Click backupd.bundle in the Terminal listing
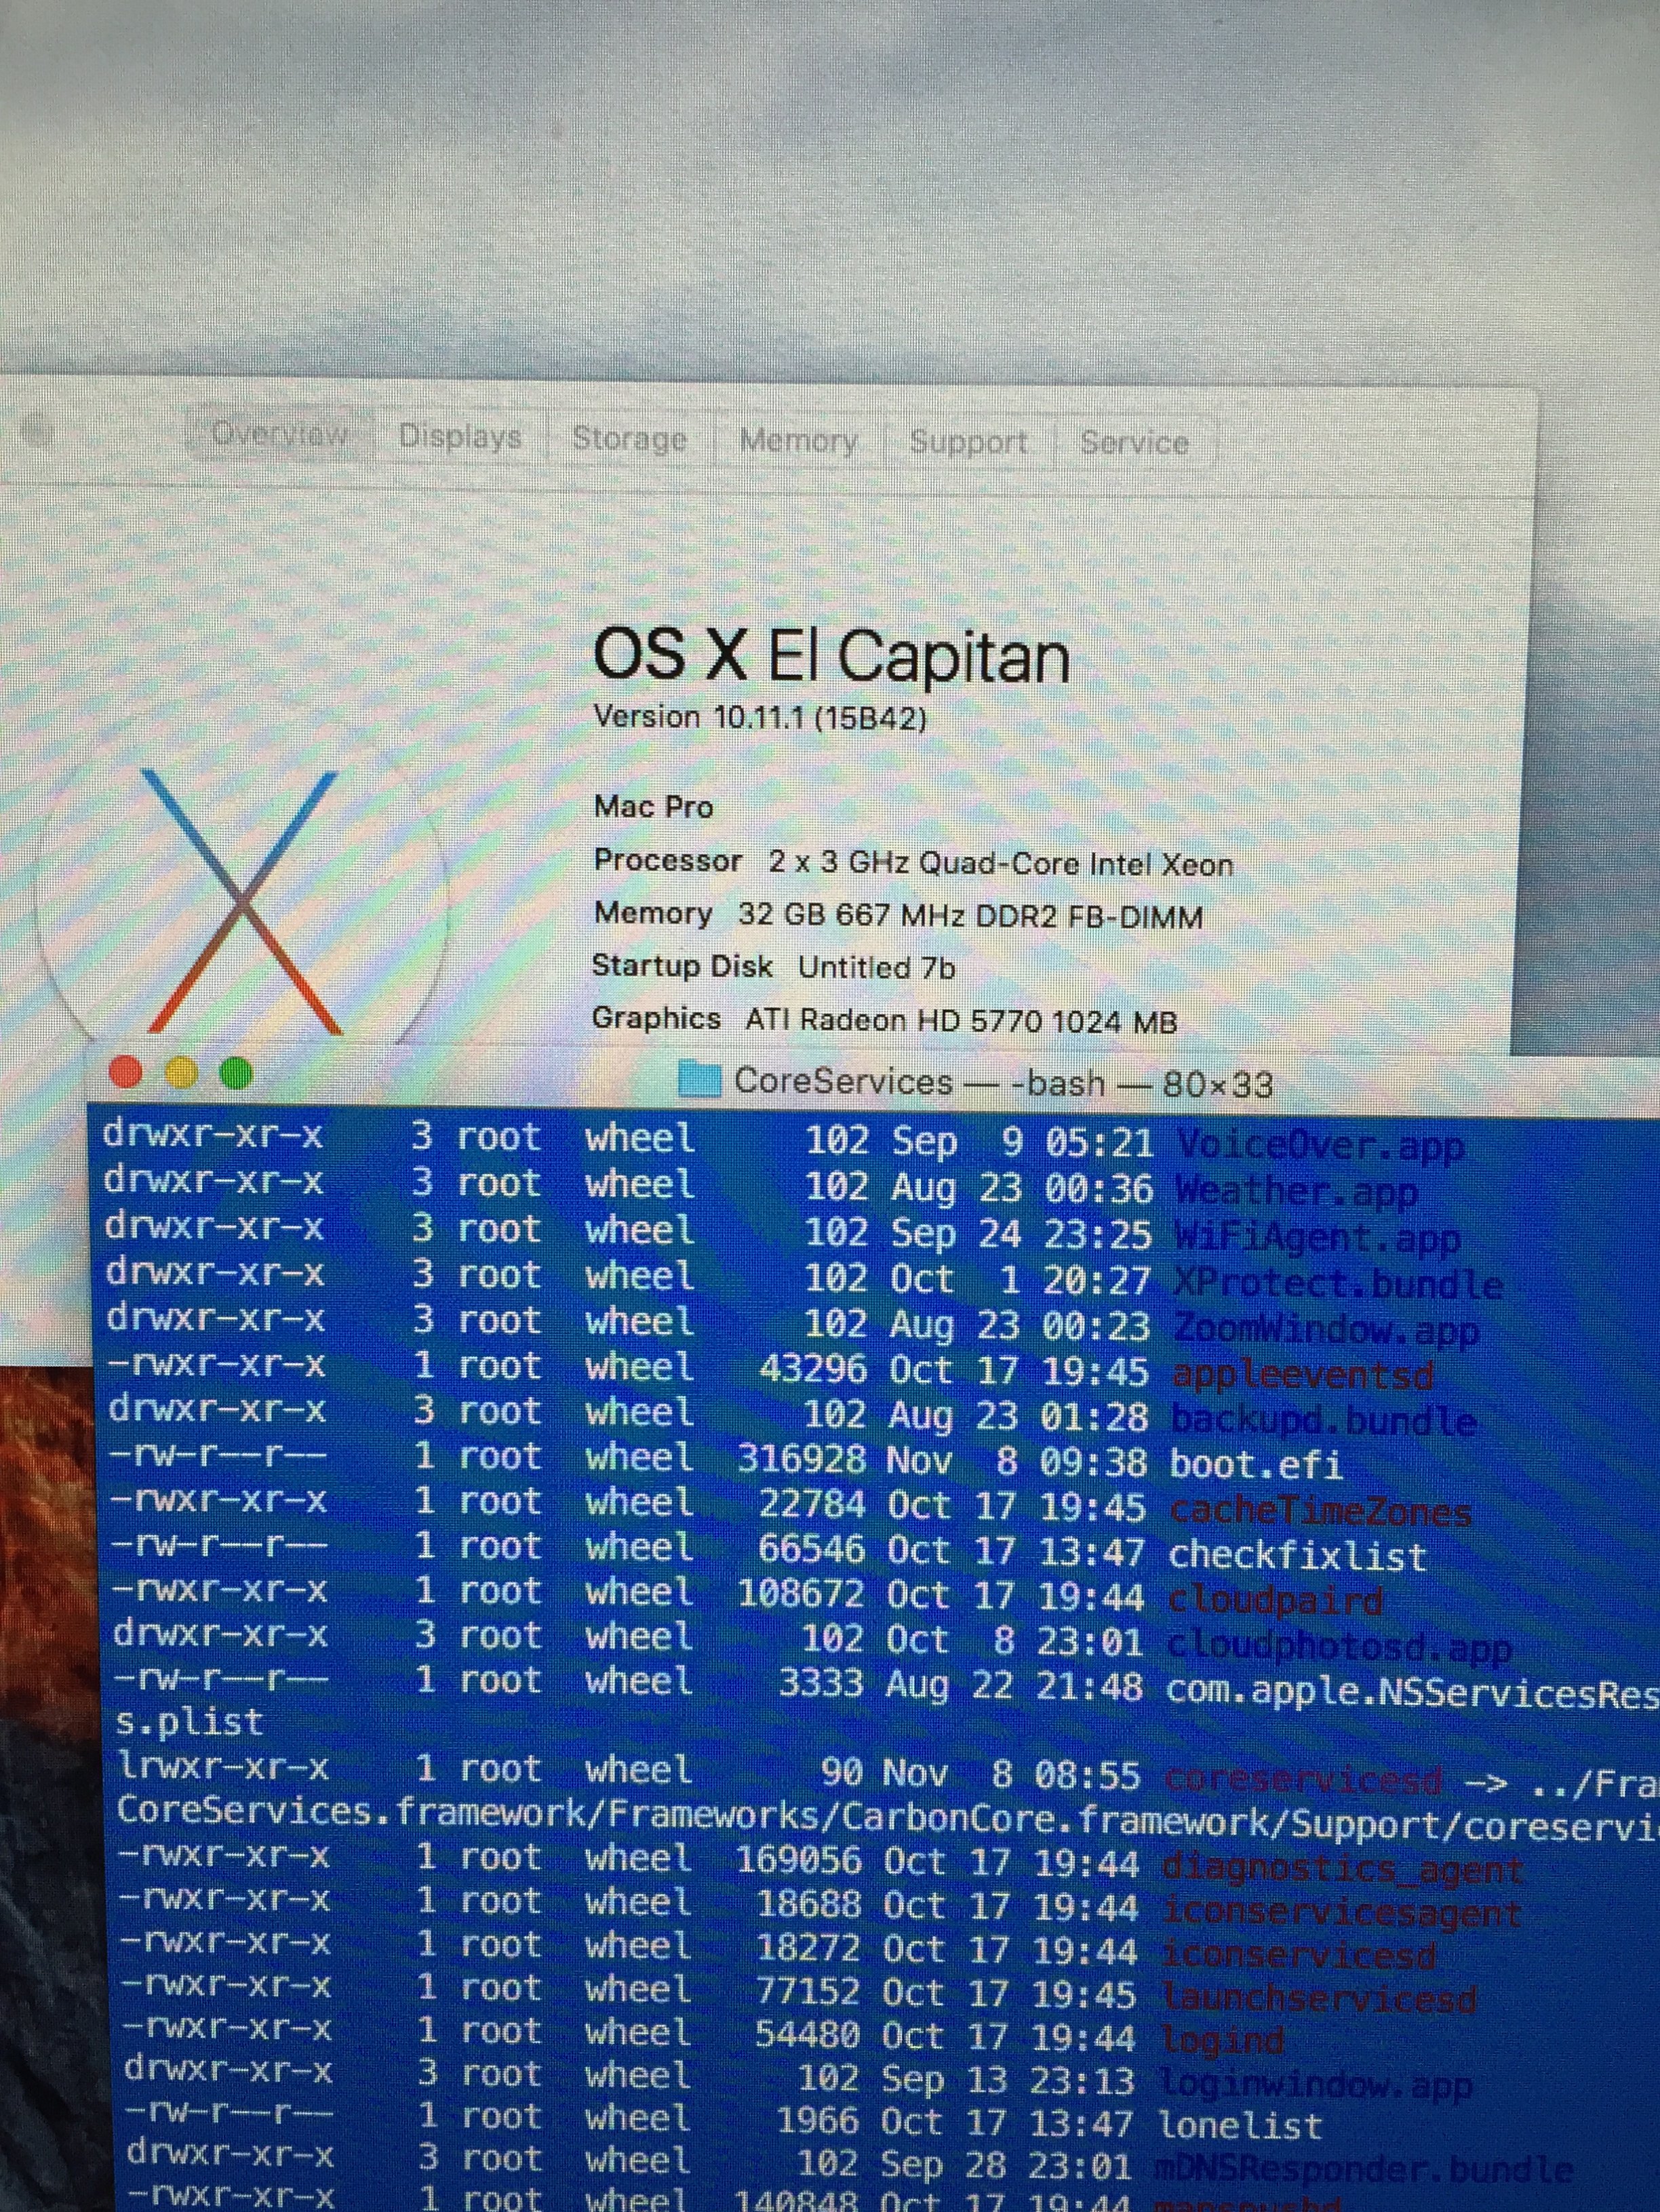Viewport: 1660px width, 2212px height. coord(1324,1421)
